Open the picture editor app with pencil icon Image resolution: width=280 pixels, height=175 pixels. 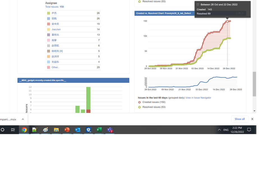click(35, 130)
